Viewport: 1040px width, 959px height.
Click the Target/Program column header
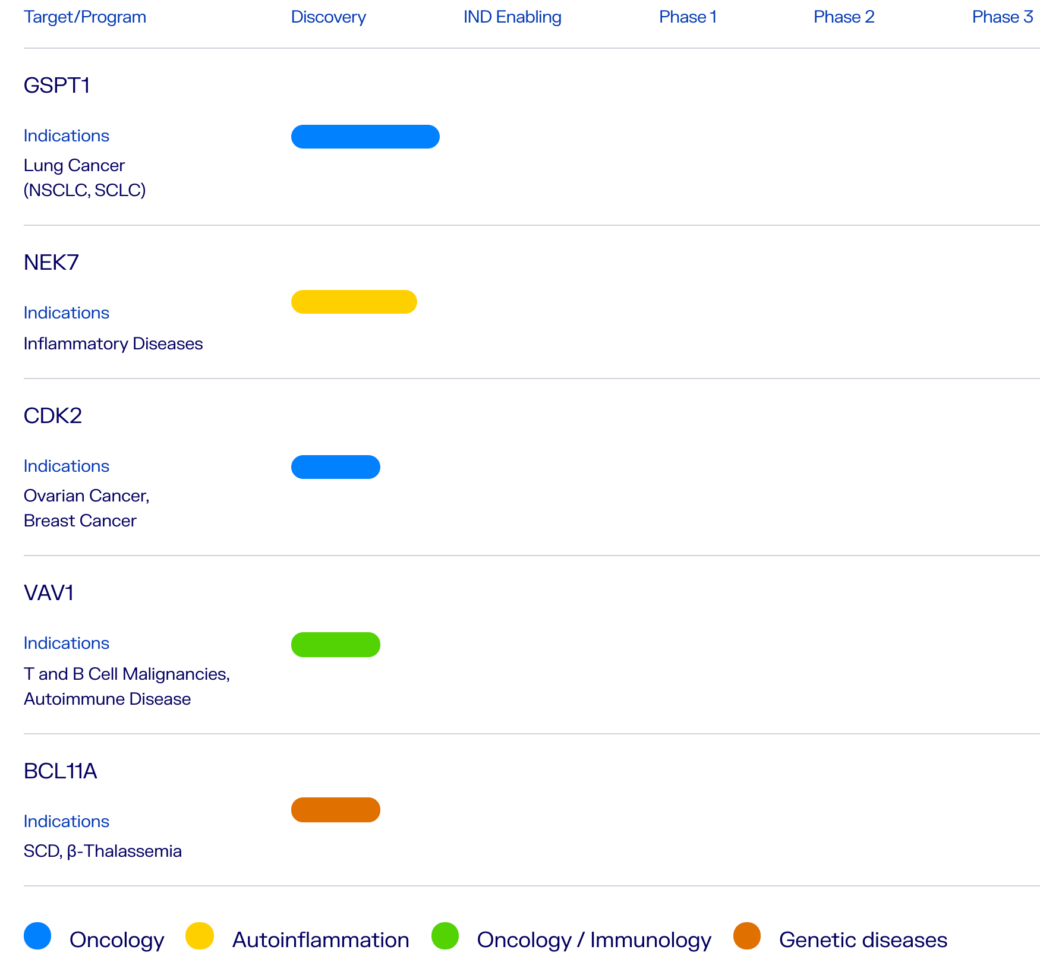85,17
